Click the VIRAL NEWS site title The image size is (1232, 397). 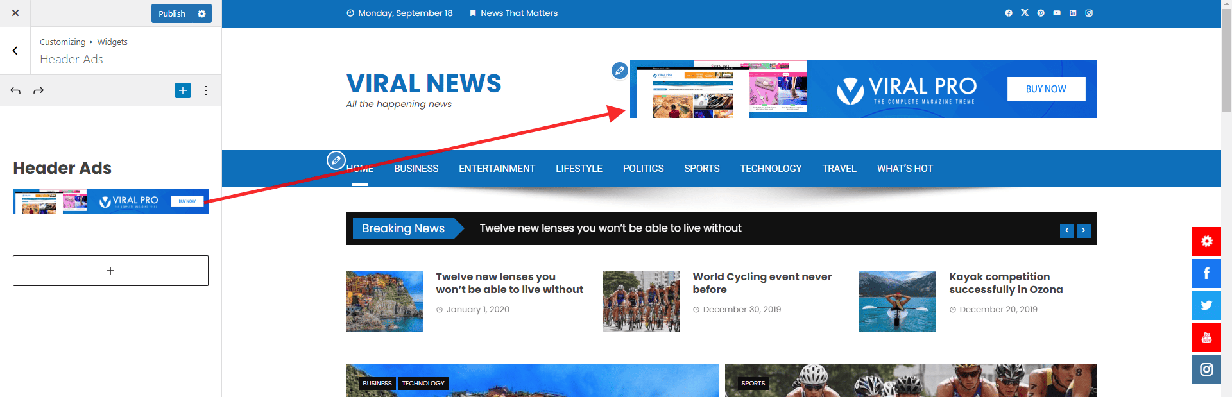tap(424, 83)
